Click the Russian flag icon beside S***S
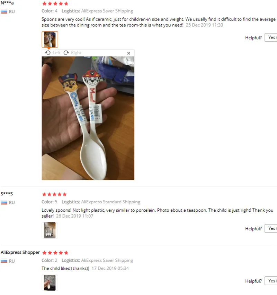277x295 pixels. tap(4, 203)
